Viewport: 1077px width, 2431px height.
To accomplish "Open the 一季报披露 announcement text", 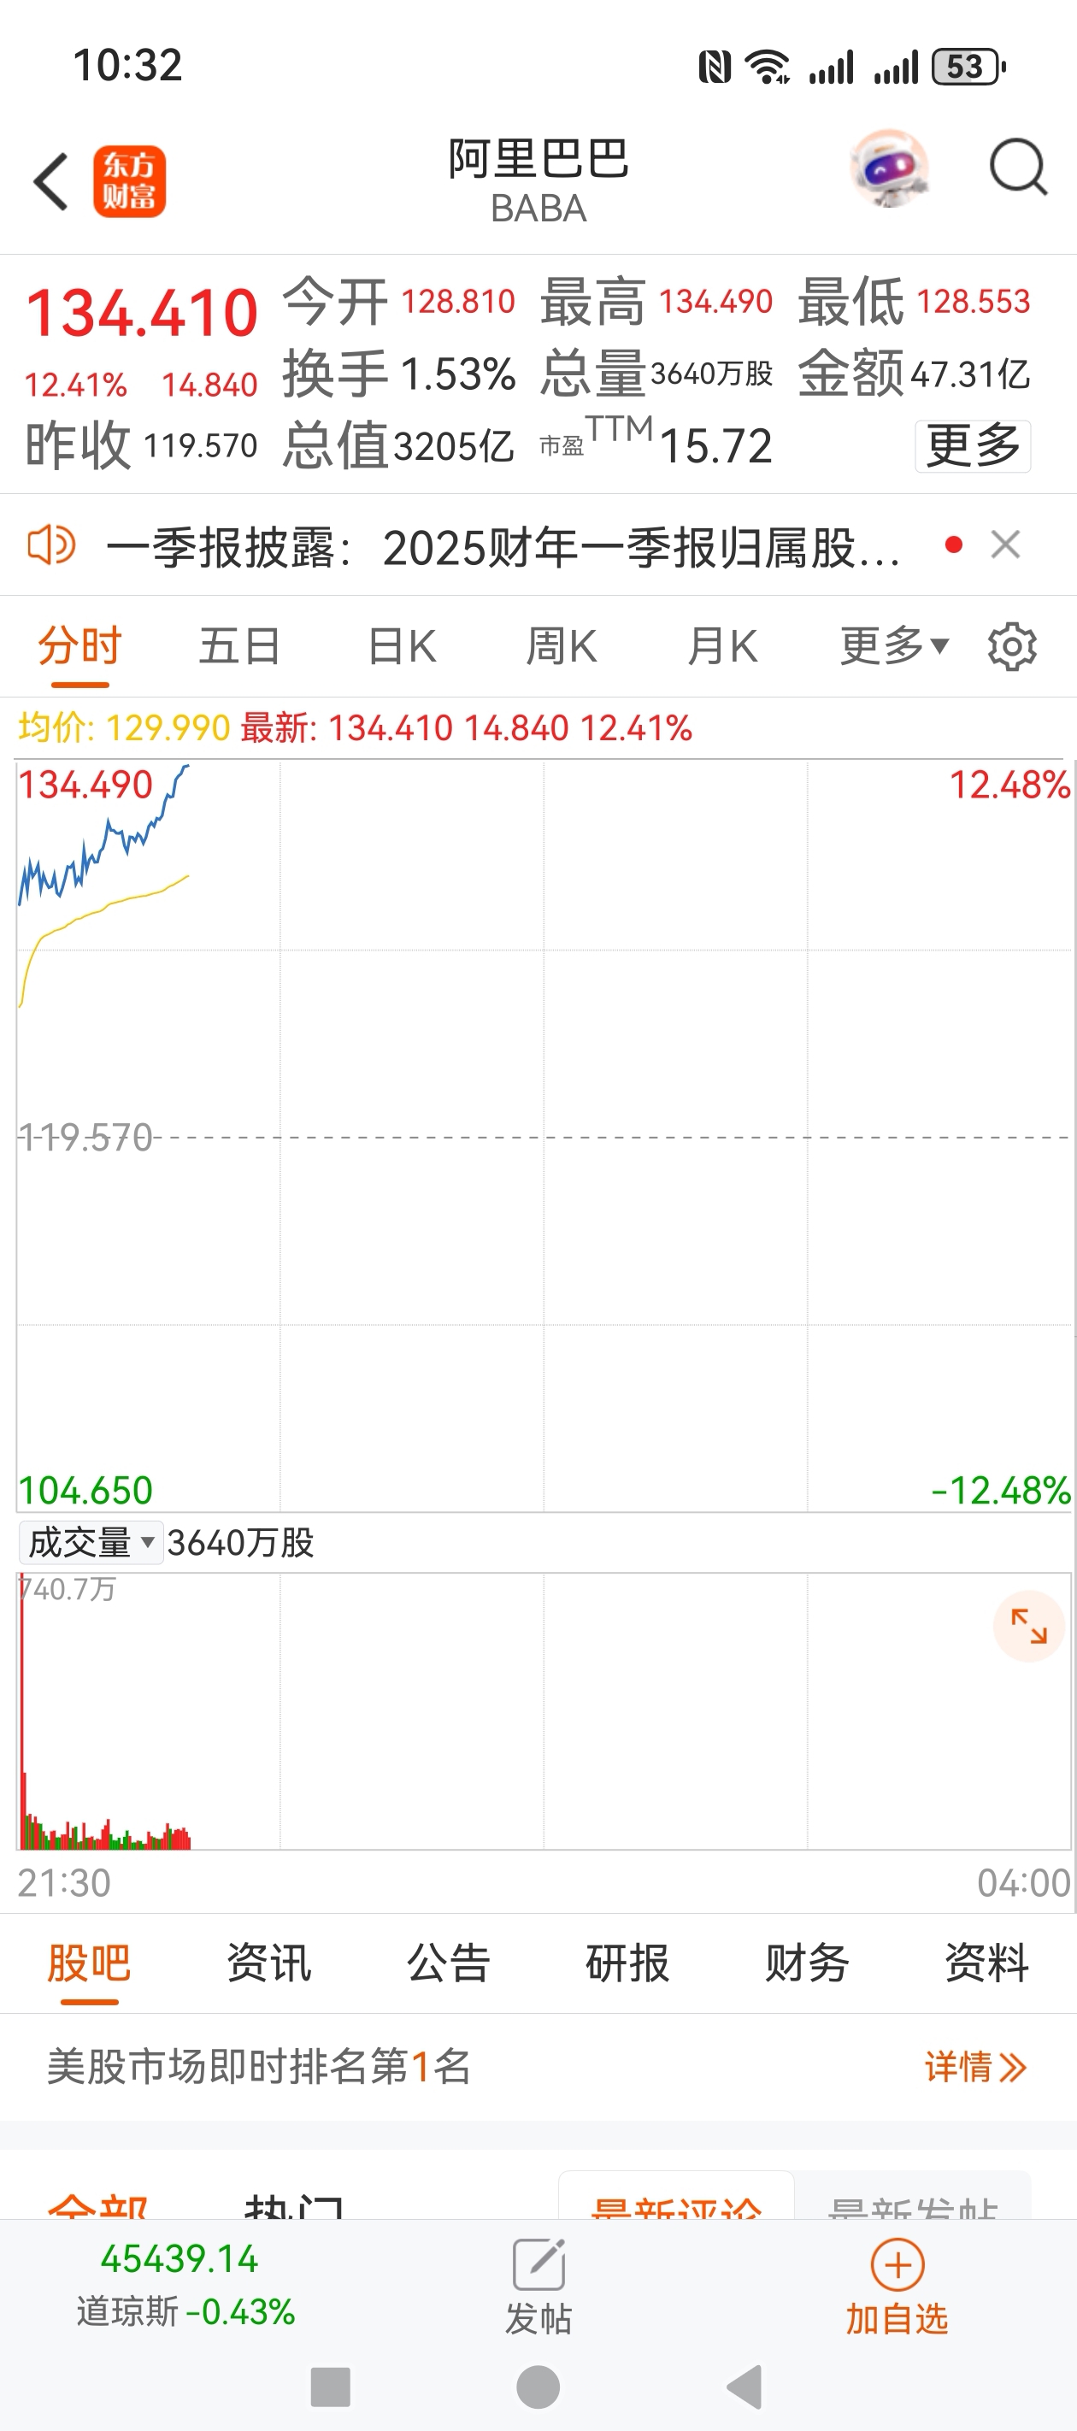I will 503,546.
